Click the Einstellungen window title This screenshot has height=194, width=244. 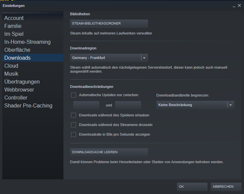pos(14,6)
